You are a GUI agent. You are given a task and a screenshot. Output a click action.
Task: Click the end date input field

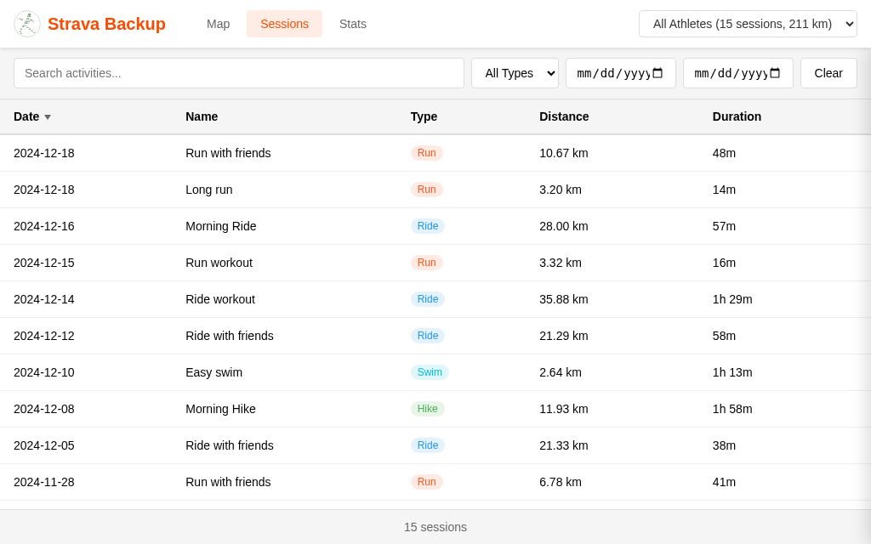click(738, 73)
